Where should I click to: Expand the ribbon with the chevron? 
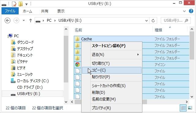[184, 11]
